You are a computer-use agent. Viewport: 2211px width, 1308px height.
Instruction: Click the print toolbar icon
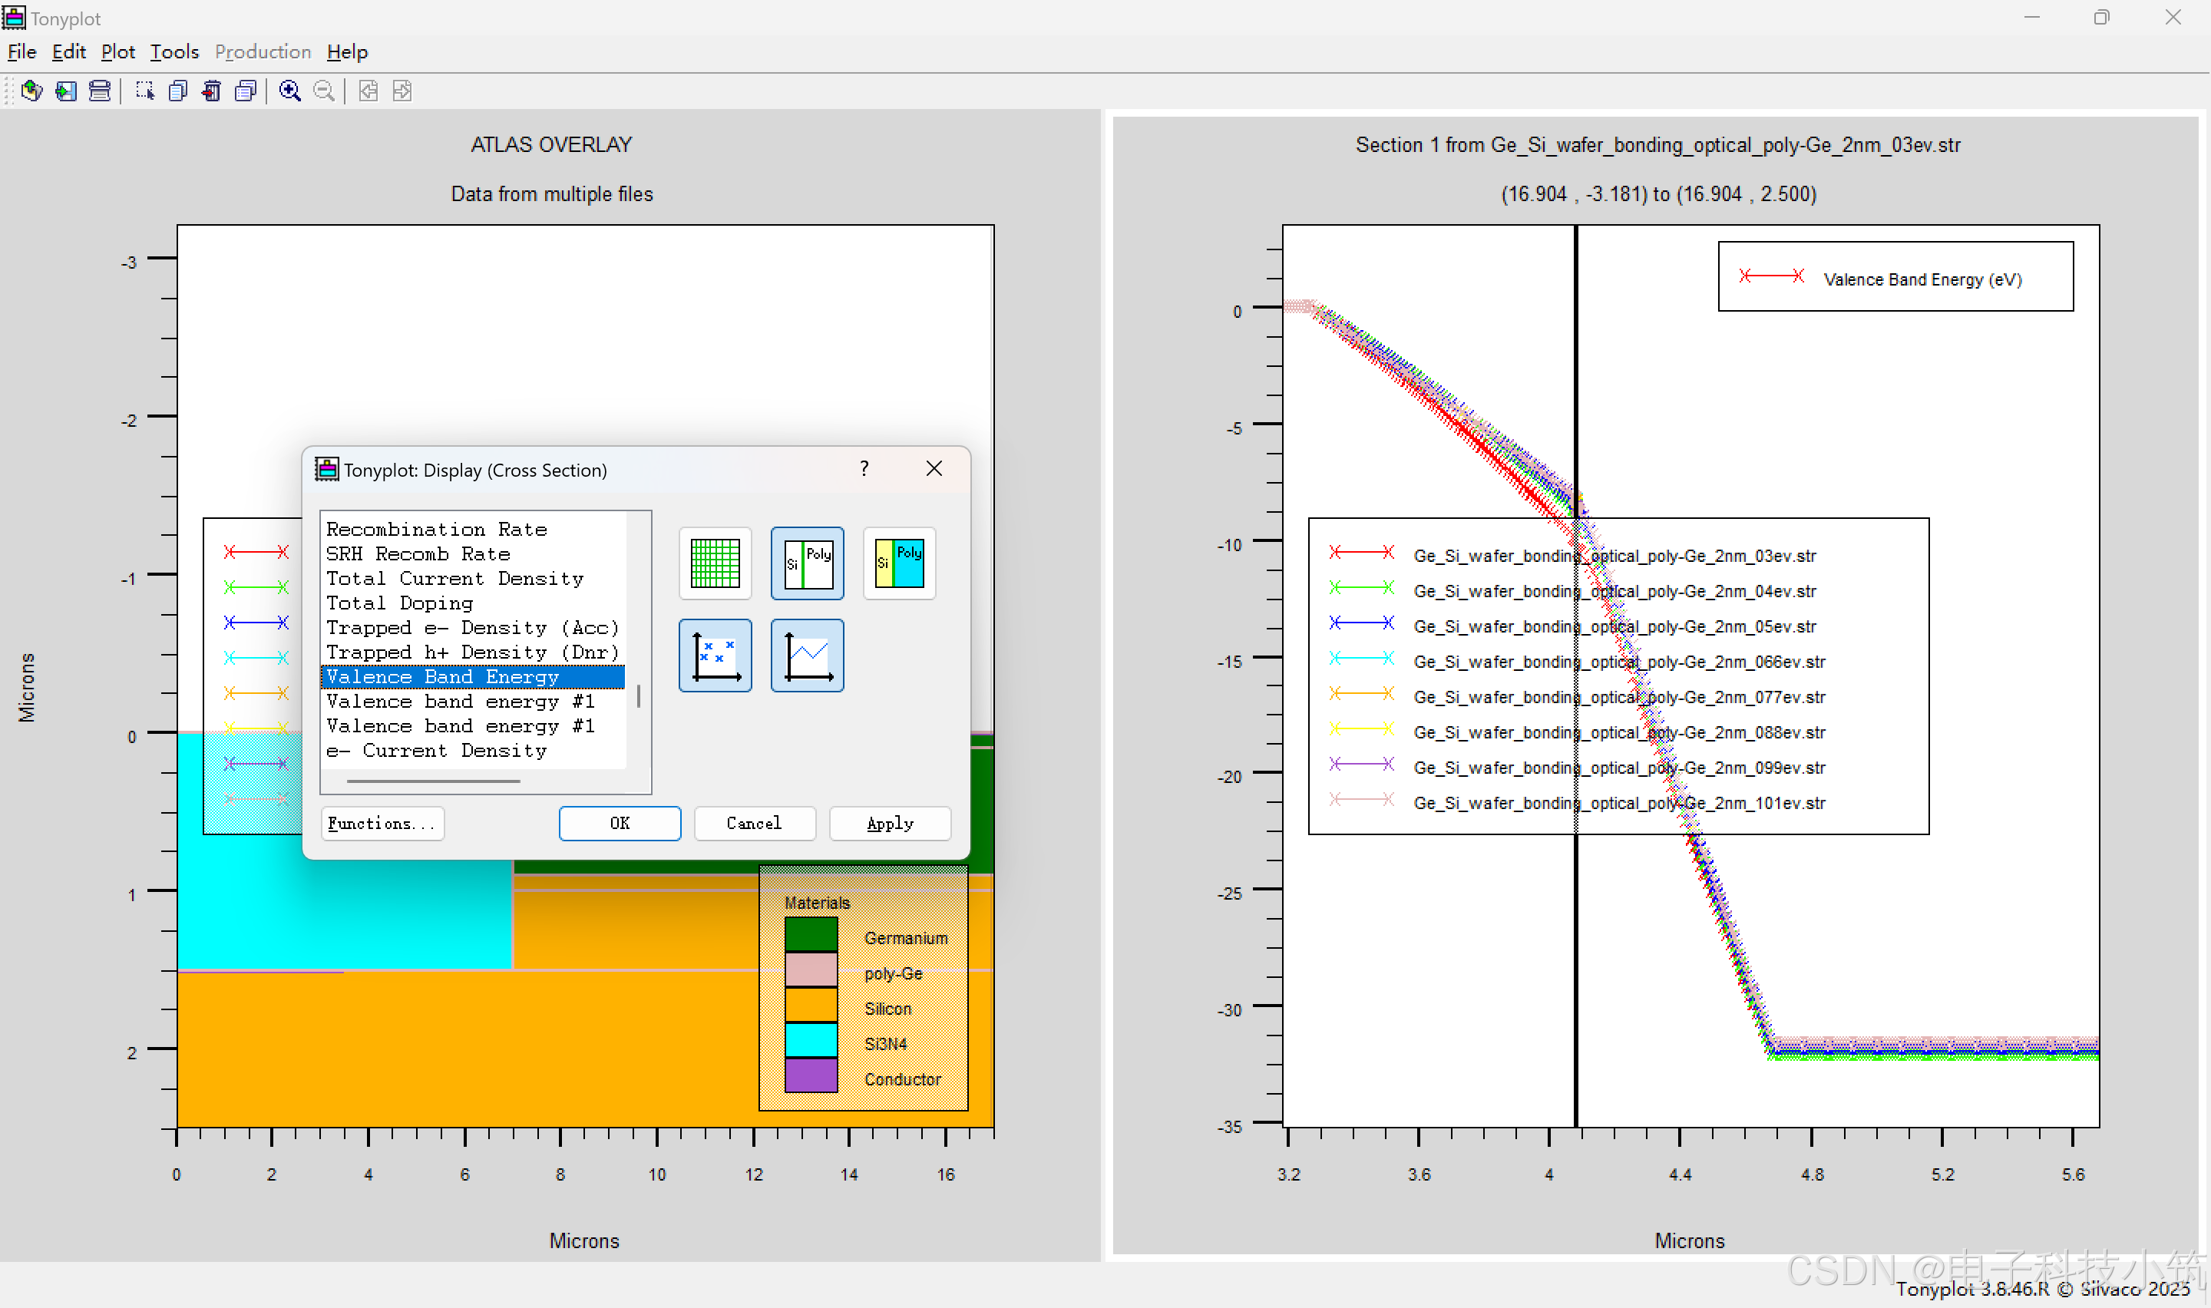100,91
